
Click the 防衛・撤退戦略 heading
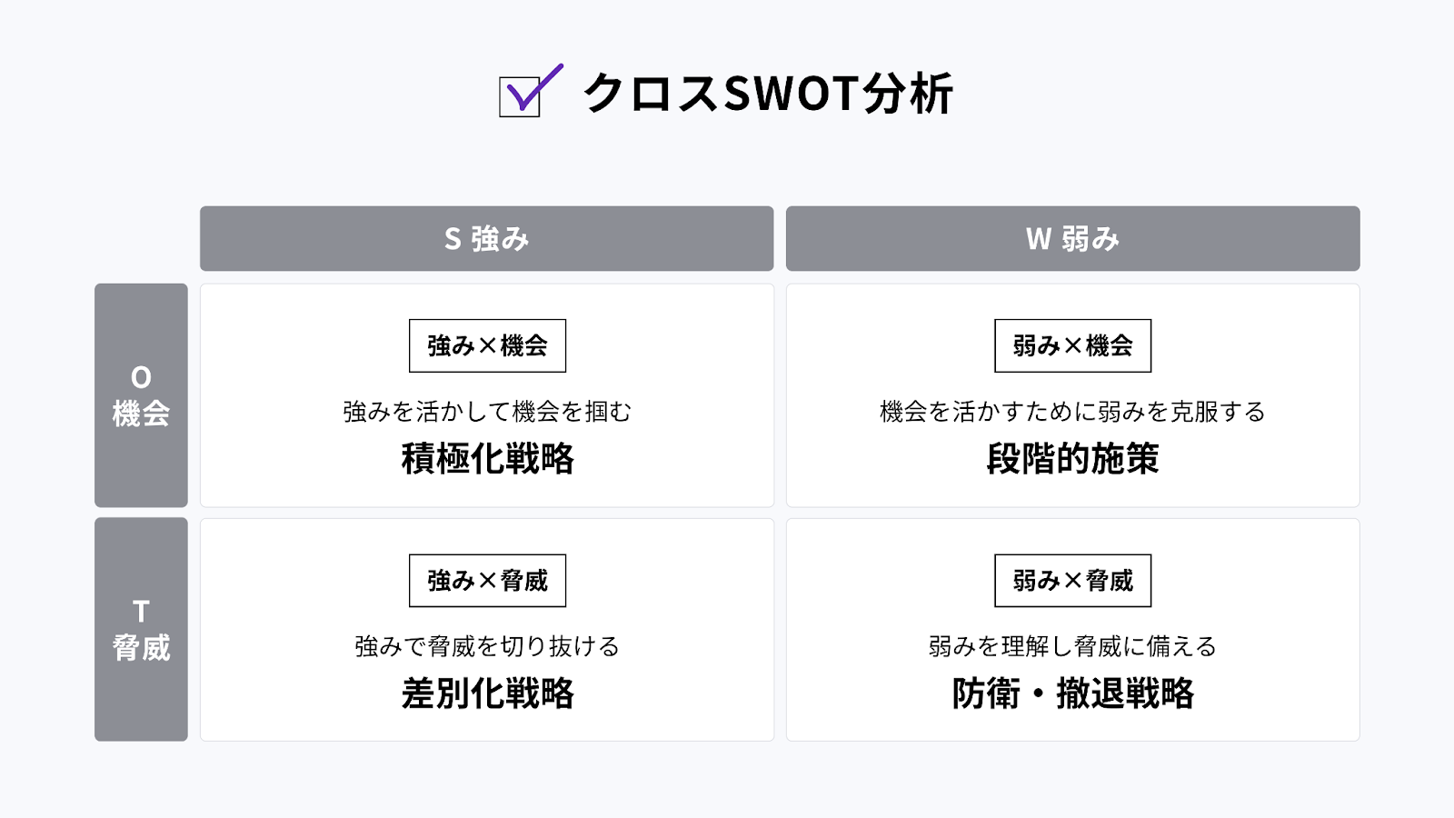pos(1072,693)
